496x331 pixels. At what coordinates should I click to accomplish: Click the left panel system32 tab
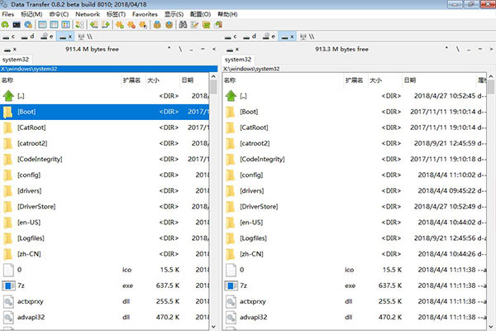coord(17,60)
